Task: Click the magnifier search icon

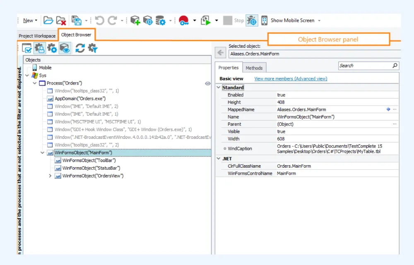Action: [x=395, y=65]
